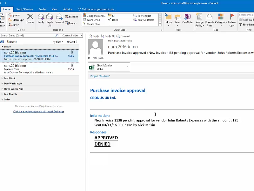254x191 pixels.
Task: Reply with a Meeting
Action: pyautogui.click(x=72, y=17)
